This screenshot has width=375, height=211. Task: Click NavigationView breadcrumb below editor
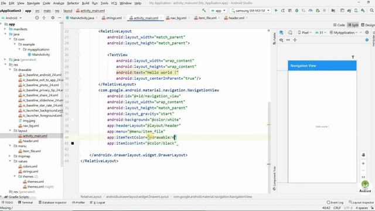213,197
